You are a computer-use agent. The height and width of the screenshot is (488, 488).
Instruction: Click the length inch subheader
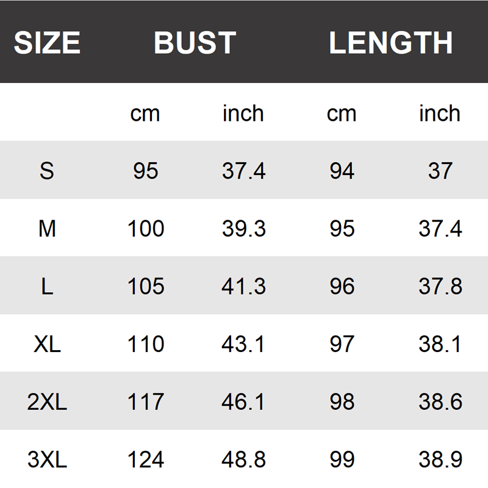click(x=439, y=113)
